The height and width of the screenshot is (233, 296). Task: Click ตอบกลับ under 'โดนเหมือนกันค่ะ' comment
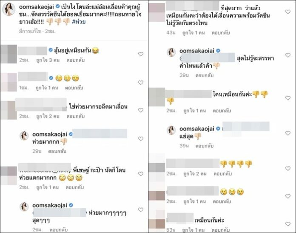click(222, 111)
